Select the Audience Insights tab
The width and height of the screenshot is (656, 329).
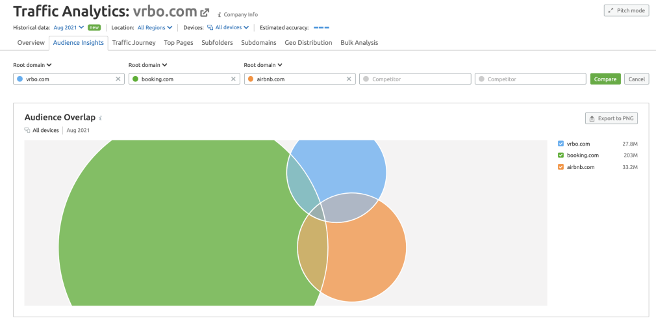tap(78, 43)
